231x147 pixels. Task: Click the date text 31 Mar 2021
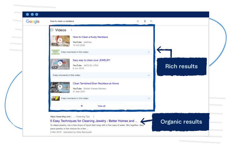(x=79, y=91)
